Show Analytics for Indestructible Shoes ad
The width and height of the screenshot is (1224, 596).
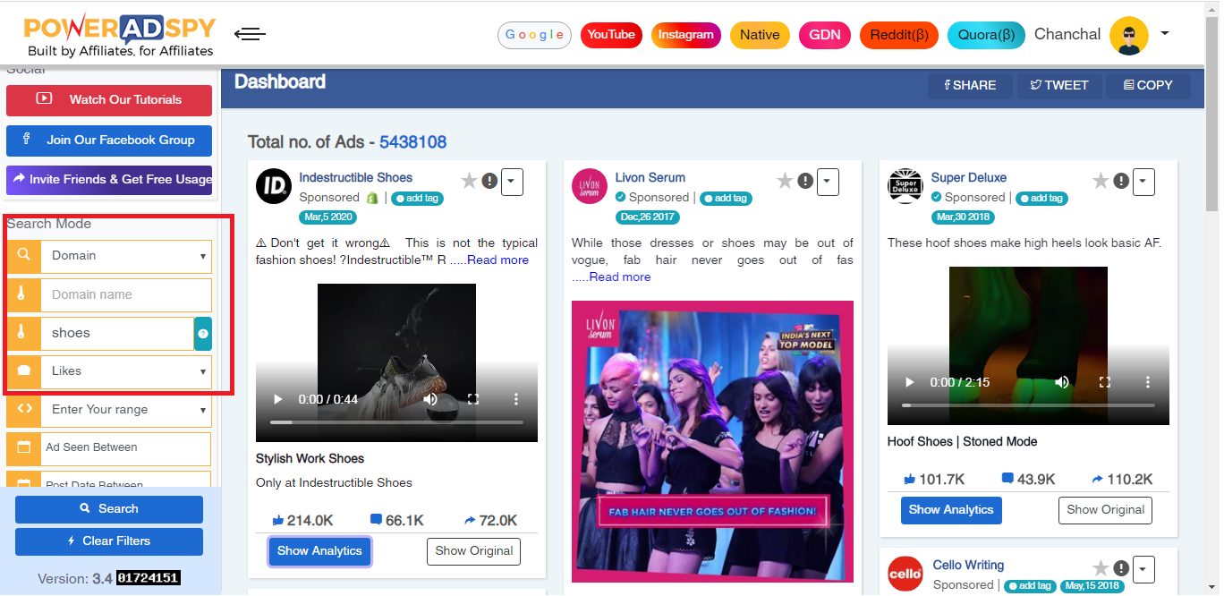coord(319,551)
